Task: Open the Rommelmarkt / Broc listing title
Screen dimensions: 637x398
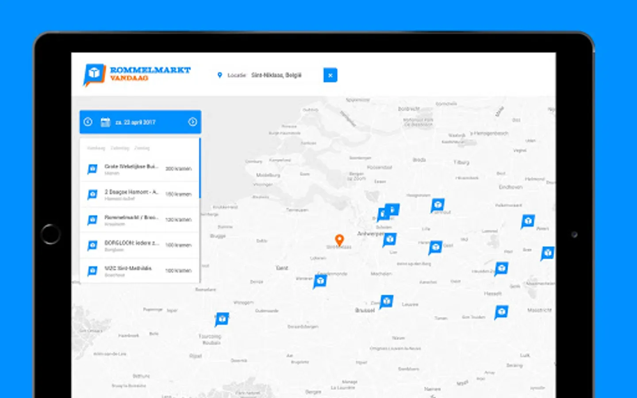Action: click(131, 217)
